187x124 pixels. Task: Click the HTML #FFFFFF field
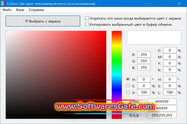click(x=162, y=102)
